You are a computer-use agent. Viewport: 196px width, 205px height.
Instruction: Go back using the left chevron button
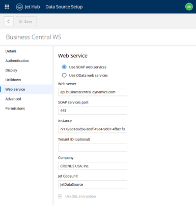[9, 21]
